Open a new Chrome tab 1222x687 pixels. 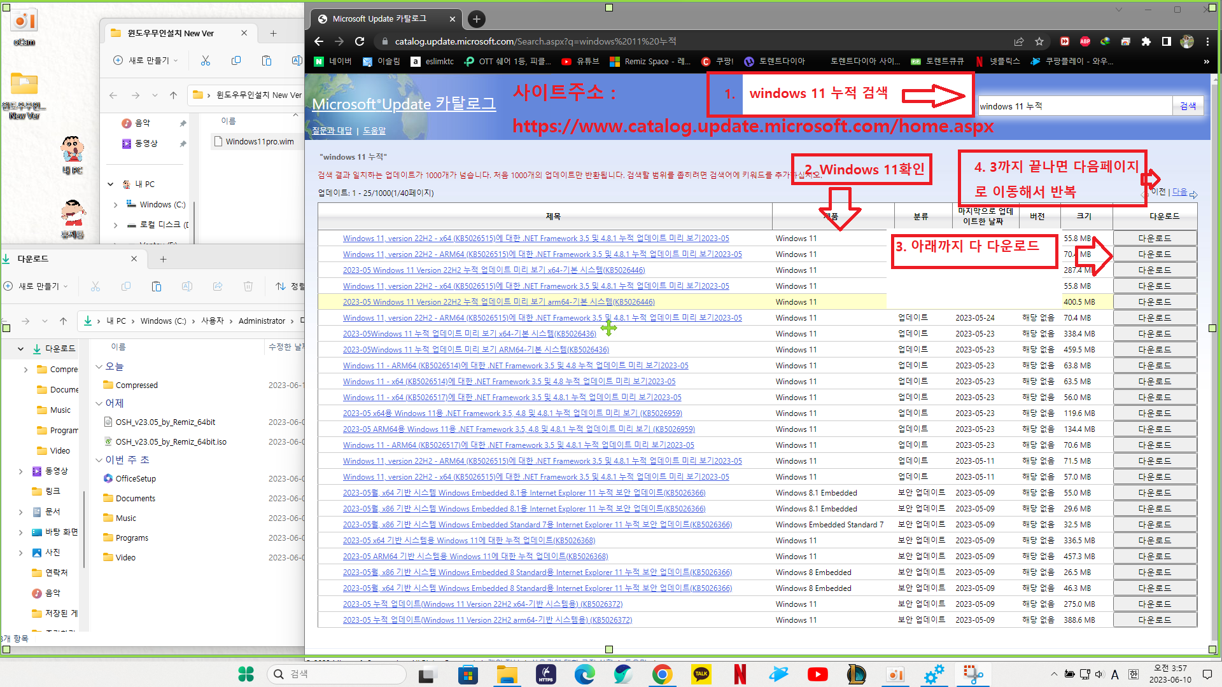coord(477,19)
